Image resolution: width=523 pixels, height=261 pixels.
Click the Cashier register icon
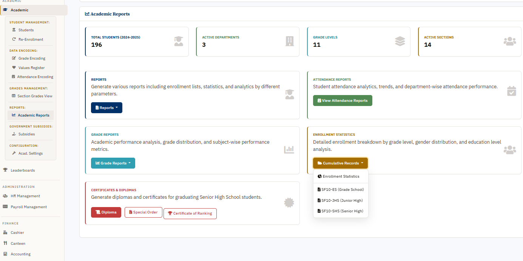click(5, 232)
